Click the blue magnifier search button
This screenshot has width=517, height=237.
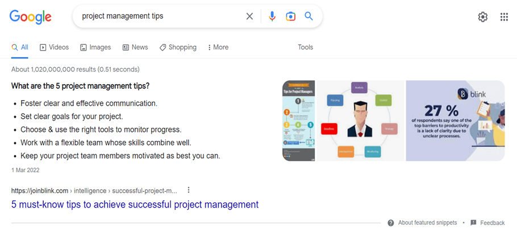pos(308,16)
